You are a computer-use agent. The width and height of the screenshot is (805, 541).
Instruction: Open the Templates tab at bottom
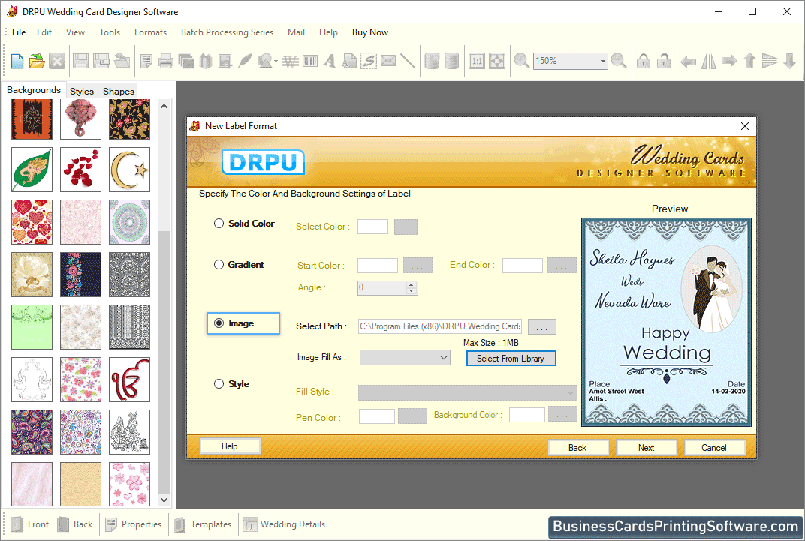(x=204, y=524)
